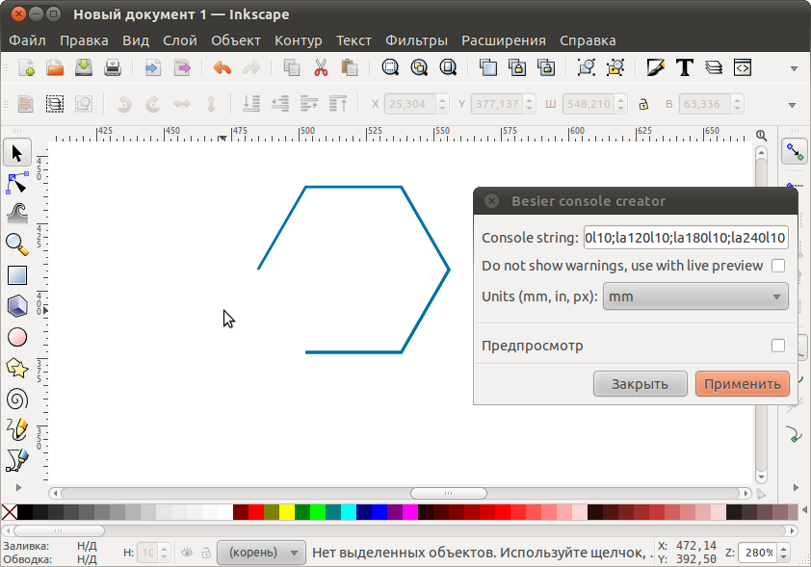
Task: Select the Zoom tool in toolbox
Action: 17,245
